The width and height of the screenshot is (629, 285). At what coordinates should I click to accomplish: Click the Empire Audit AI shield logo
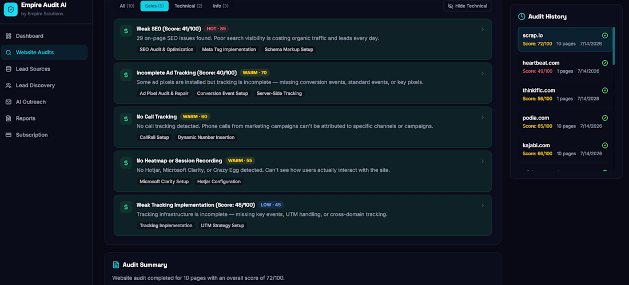[x=11, y=9]
